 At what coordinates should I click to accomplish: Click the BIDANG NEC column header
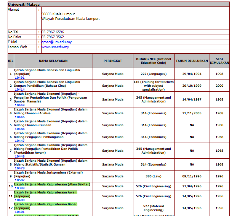[x=154, y=61]
